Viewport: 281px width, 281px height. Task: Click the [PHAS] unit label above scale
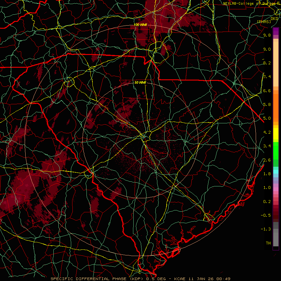(x=264, y=22)
